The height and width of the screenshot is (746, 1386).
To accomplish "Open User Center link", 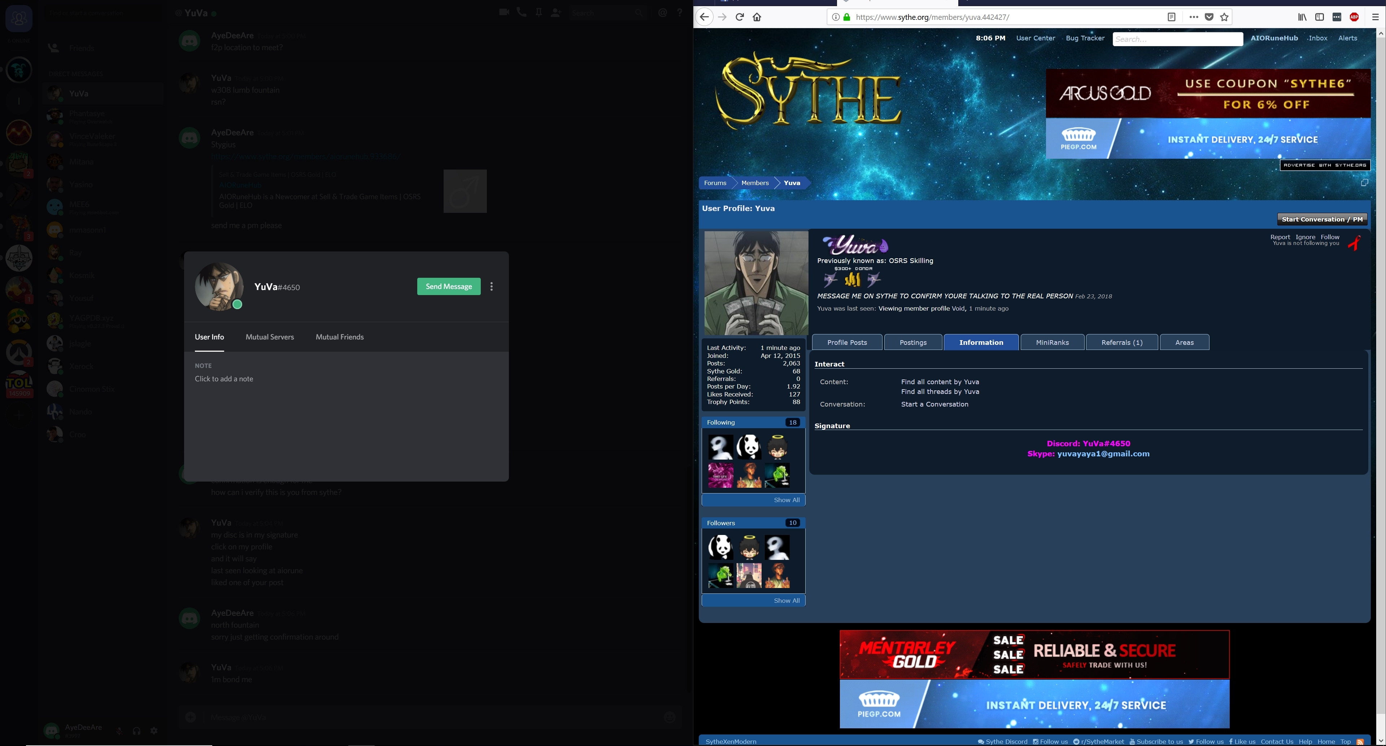I will (1035, 38).
